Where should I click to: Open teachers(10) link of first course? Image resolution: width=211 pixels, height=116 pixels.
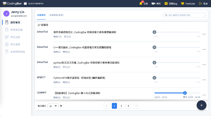(x=58, y=36)
